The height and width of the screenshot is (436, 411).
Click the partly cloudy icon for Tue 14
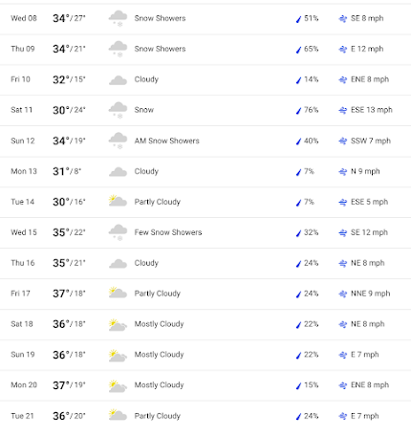[x=118, y=202]
